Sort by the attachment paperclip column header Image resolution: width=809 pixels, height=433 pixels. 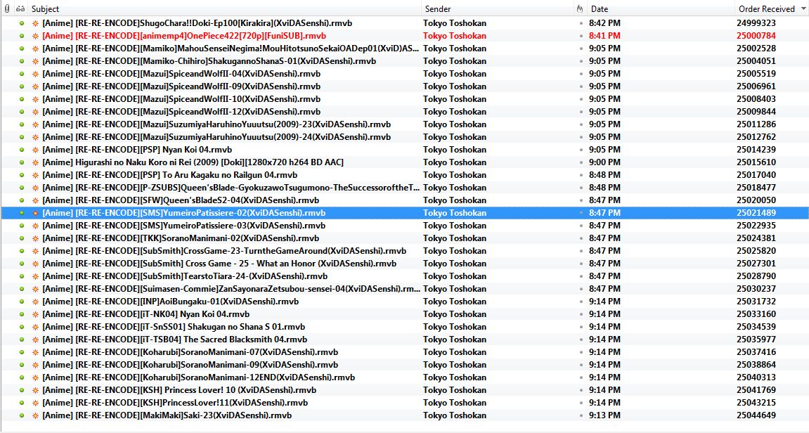7,8
